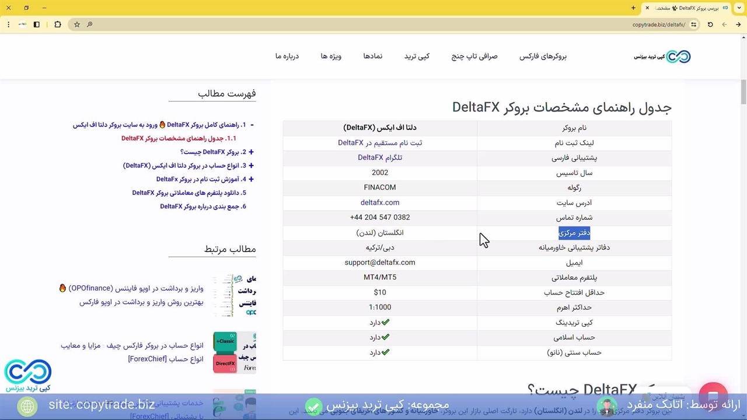747x420 pixels.
Task: Bookmark this page with the star icon
Action: (76, 24)
